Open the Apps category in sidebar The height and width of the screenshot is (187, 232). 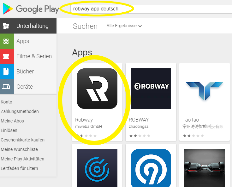(x=28, y=41)
